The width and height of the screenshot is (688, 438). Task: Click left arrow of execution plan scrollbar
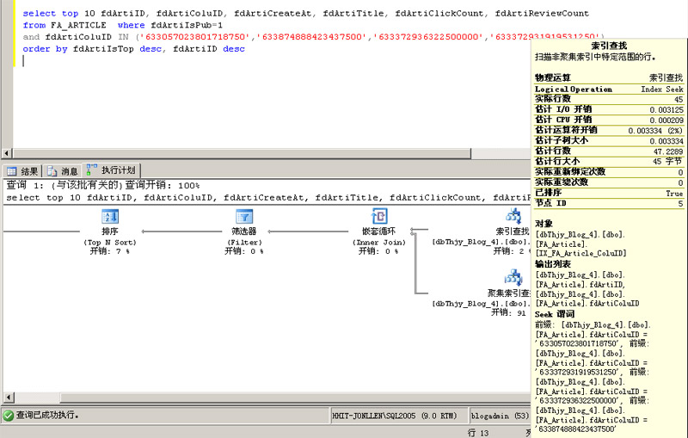pyautogui.click(x=8, y=398)
